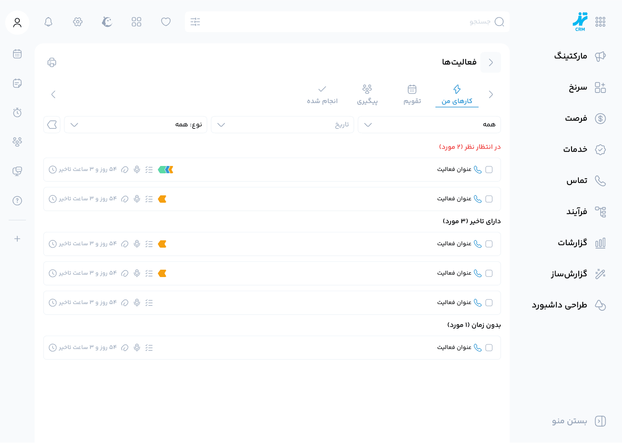Switch to پیگیری tab
This screenshot has width=622, height=443.
(367, 95)
